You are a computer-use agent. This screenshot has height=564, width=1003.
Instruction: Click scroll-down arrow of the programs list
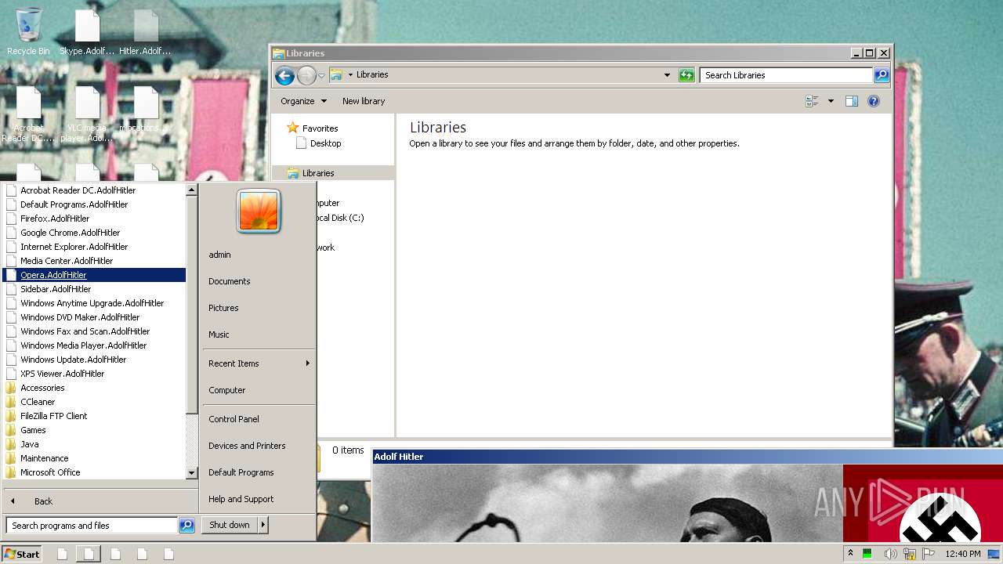coord(191,473)
